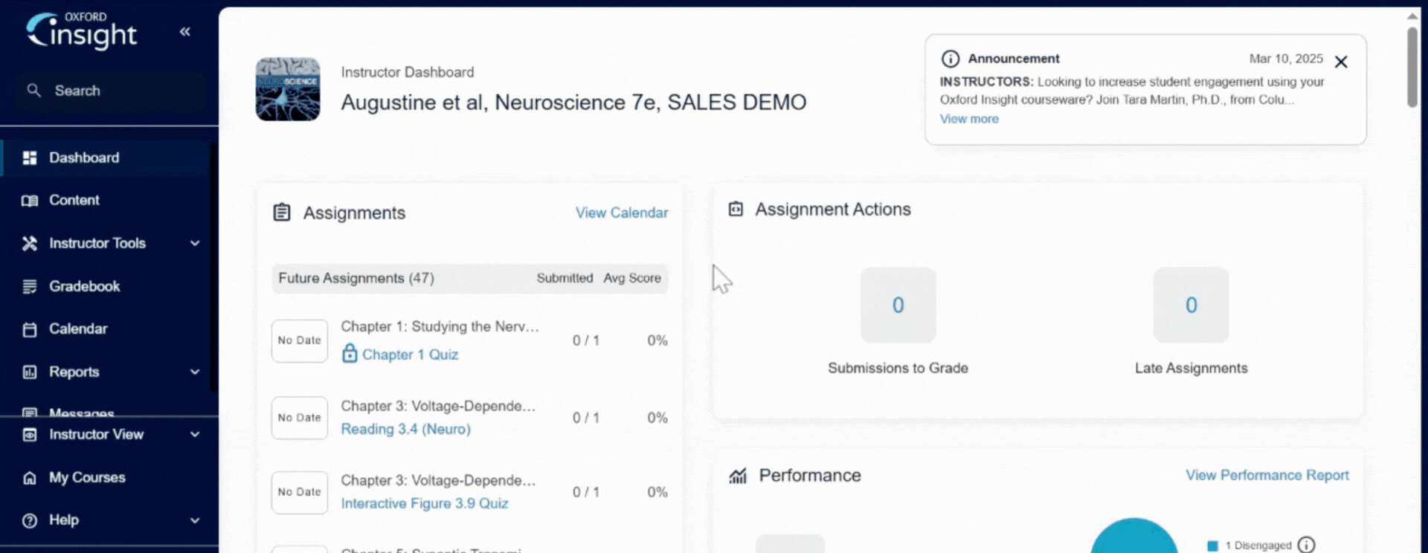The image size is (1428, 553).
Task: Click the Content book icon
Action: pyautogui.click(x=30, y=201)
